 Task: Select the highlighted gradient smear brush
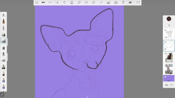[4, 41]
